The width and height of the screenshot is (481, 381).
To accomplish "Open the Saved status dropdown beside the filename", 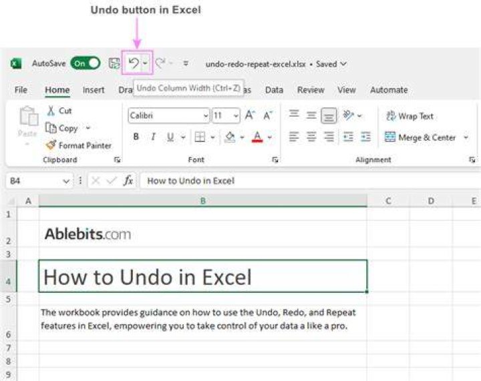I will (343, 63).
